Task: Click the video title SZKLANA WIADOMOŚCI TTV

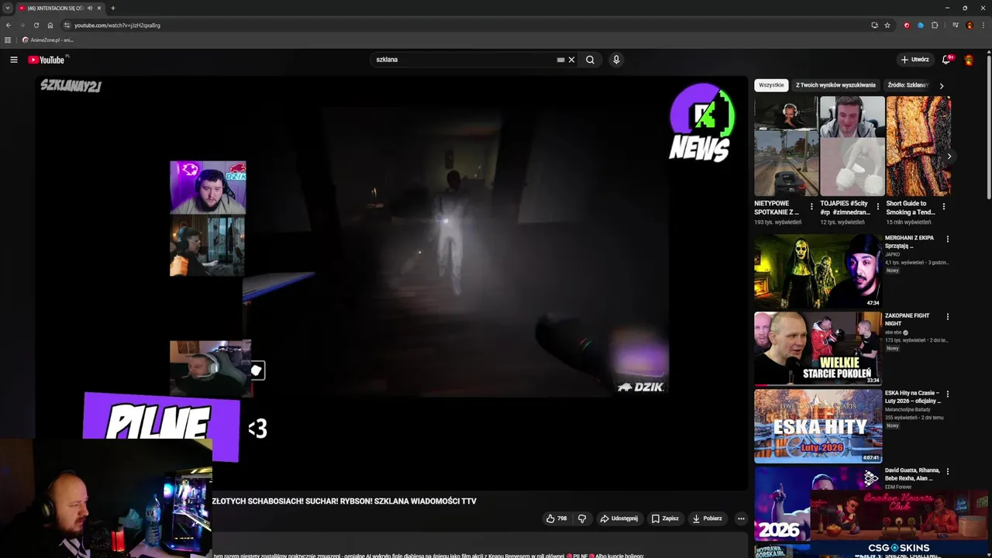Action: click(344, 501)
